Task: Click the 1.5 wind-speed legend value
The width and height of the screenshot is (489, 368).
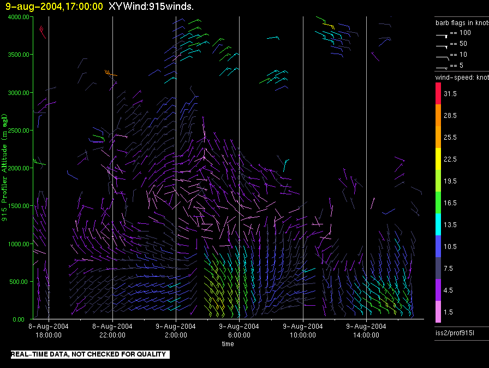Action: coord(448,312)
